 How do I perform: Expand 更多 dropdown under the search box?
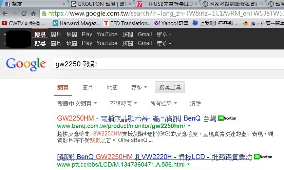pyautogui.click(x=139, y=88)
